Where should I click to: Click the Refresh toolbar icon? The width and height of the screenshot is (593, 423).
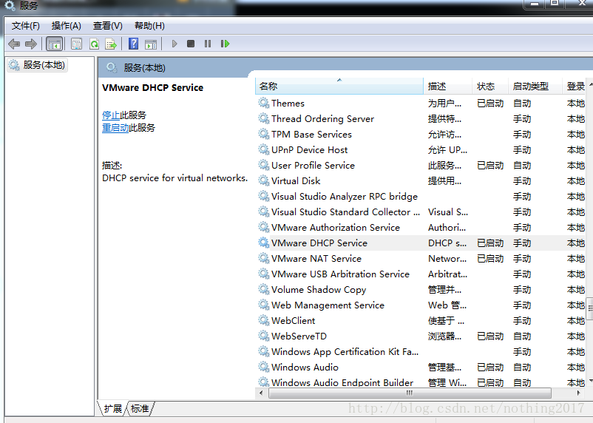[94, 44]
